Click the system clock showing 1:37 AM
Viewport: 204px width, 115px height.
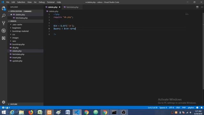pyautogui.click(x=198, y=111)
